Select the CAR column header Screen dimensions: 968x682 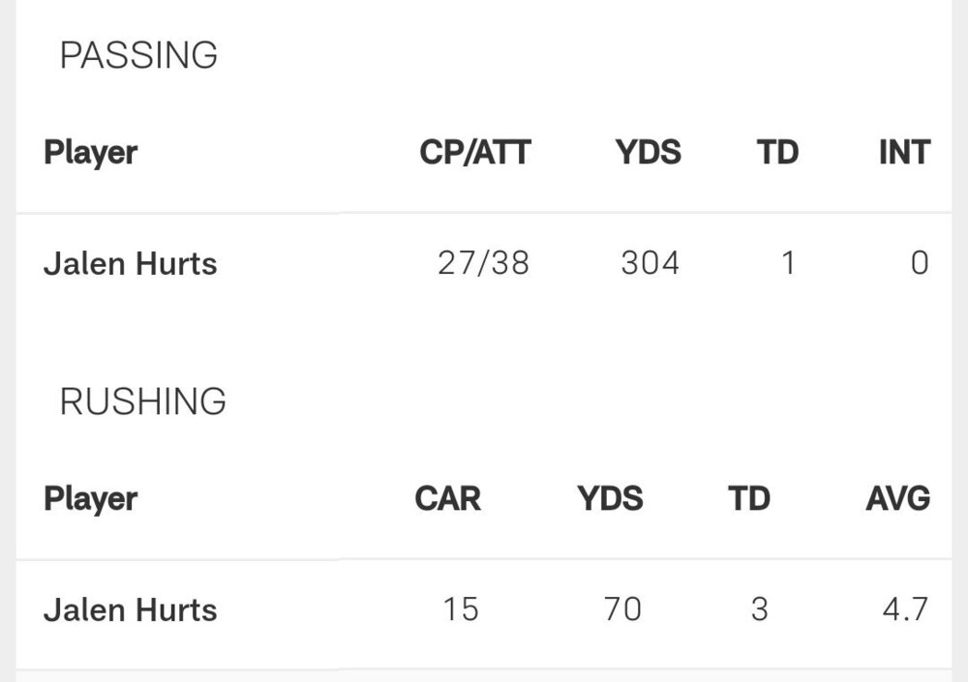pos(447,499)
